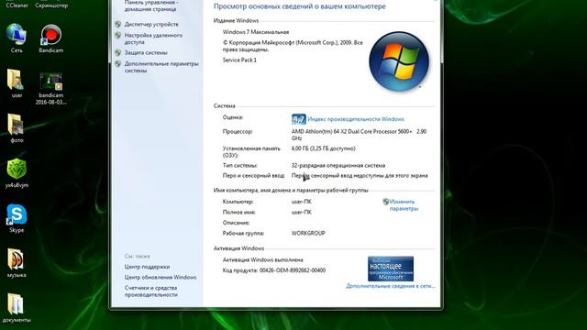Click the WORKGROUP value
This screenshot has height=330, width=587.
tap(308, 233)
